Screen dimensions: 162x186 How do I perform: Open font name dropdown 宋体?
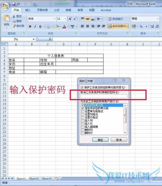click(x=55, y=19)
